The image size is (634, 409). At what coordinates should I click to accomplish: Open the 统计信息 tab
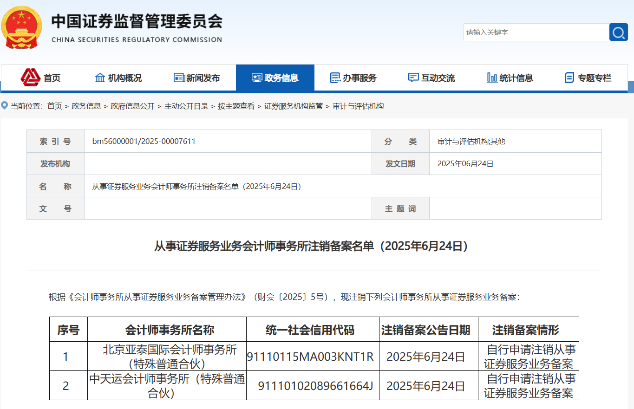coord(510,78)
